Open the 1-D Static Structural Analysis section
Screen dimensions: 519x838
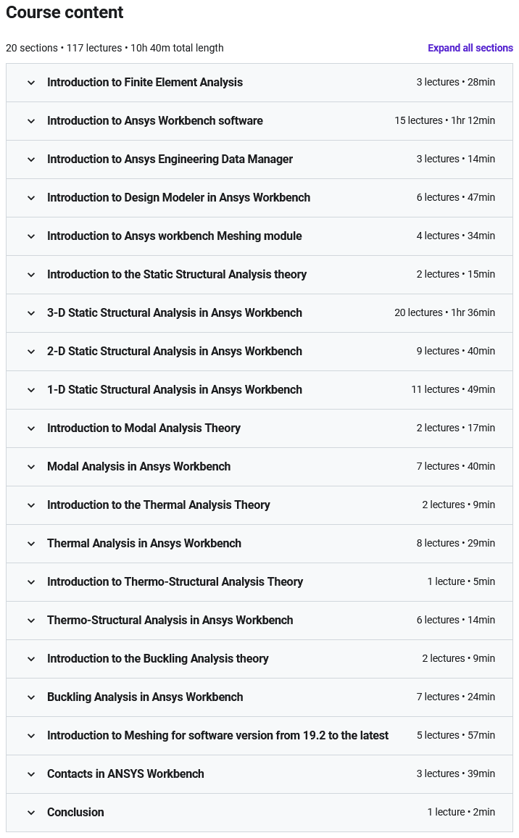pyautogui.click(x=174, y=390)
